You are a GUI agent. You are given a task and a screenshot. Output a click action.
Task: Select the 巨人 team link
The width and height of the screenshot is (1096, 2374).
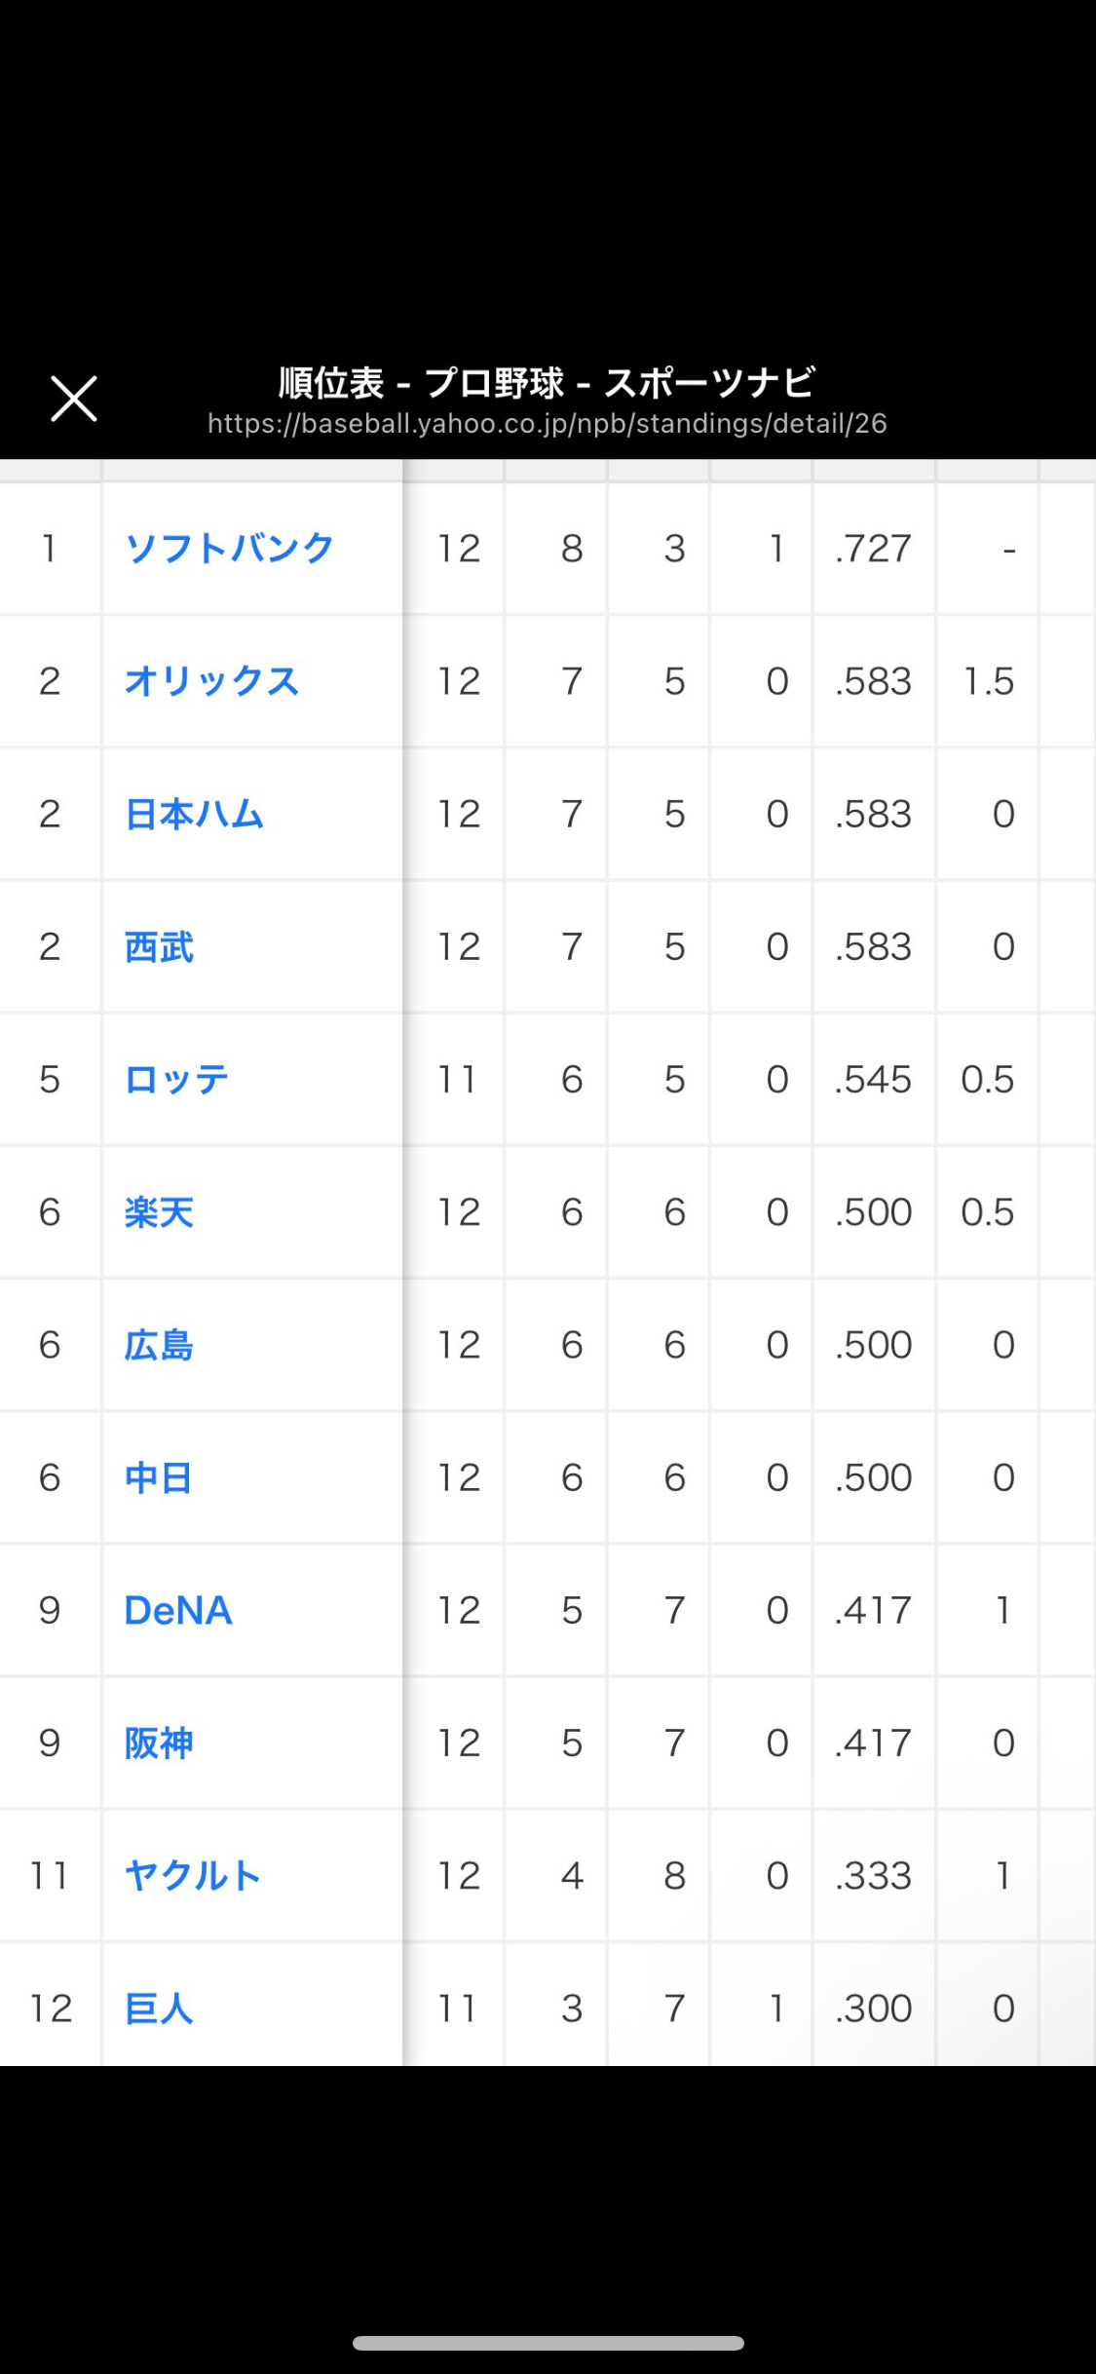[159, 2008]
